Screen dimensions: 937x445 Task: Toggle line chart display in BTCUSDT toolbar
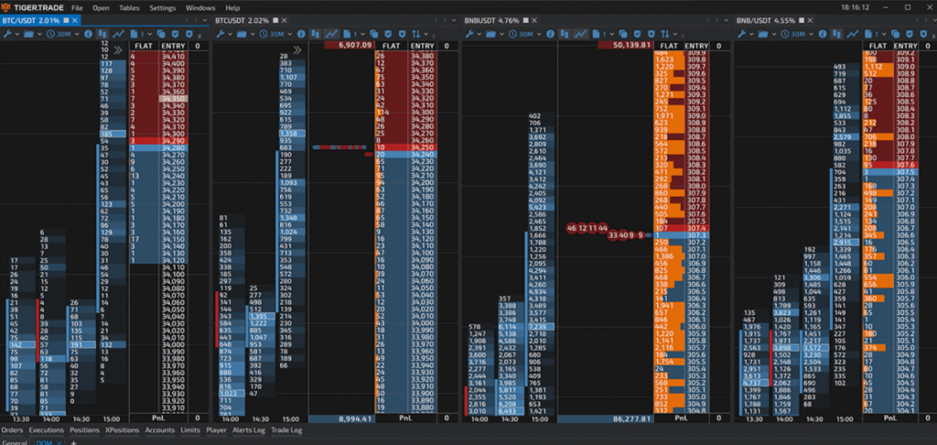click(x=330, y=34)
